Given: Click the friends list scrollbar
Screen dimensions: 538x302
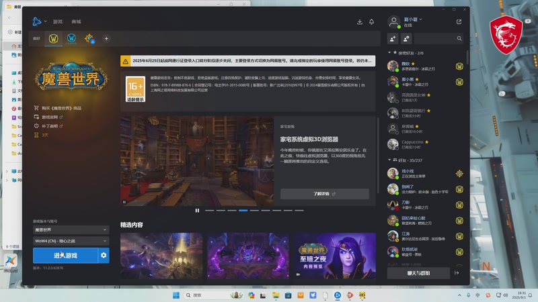Looking at the screenshot, I should point(467,56).
